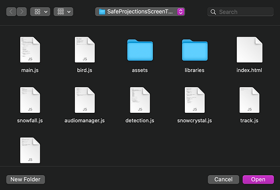Viewport: 280px width, 190px height.
Task: Click the snowcrystal.js filename label
Action: 194,121
